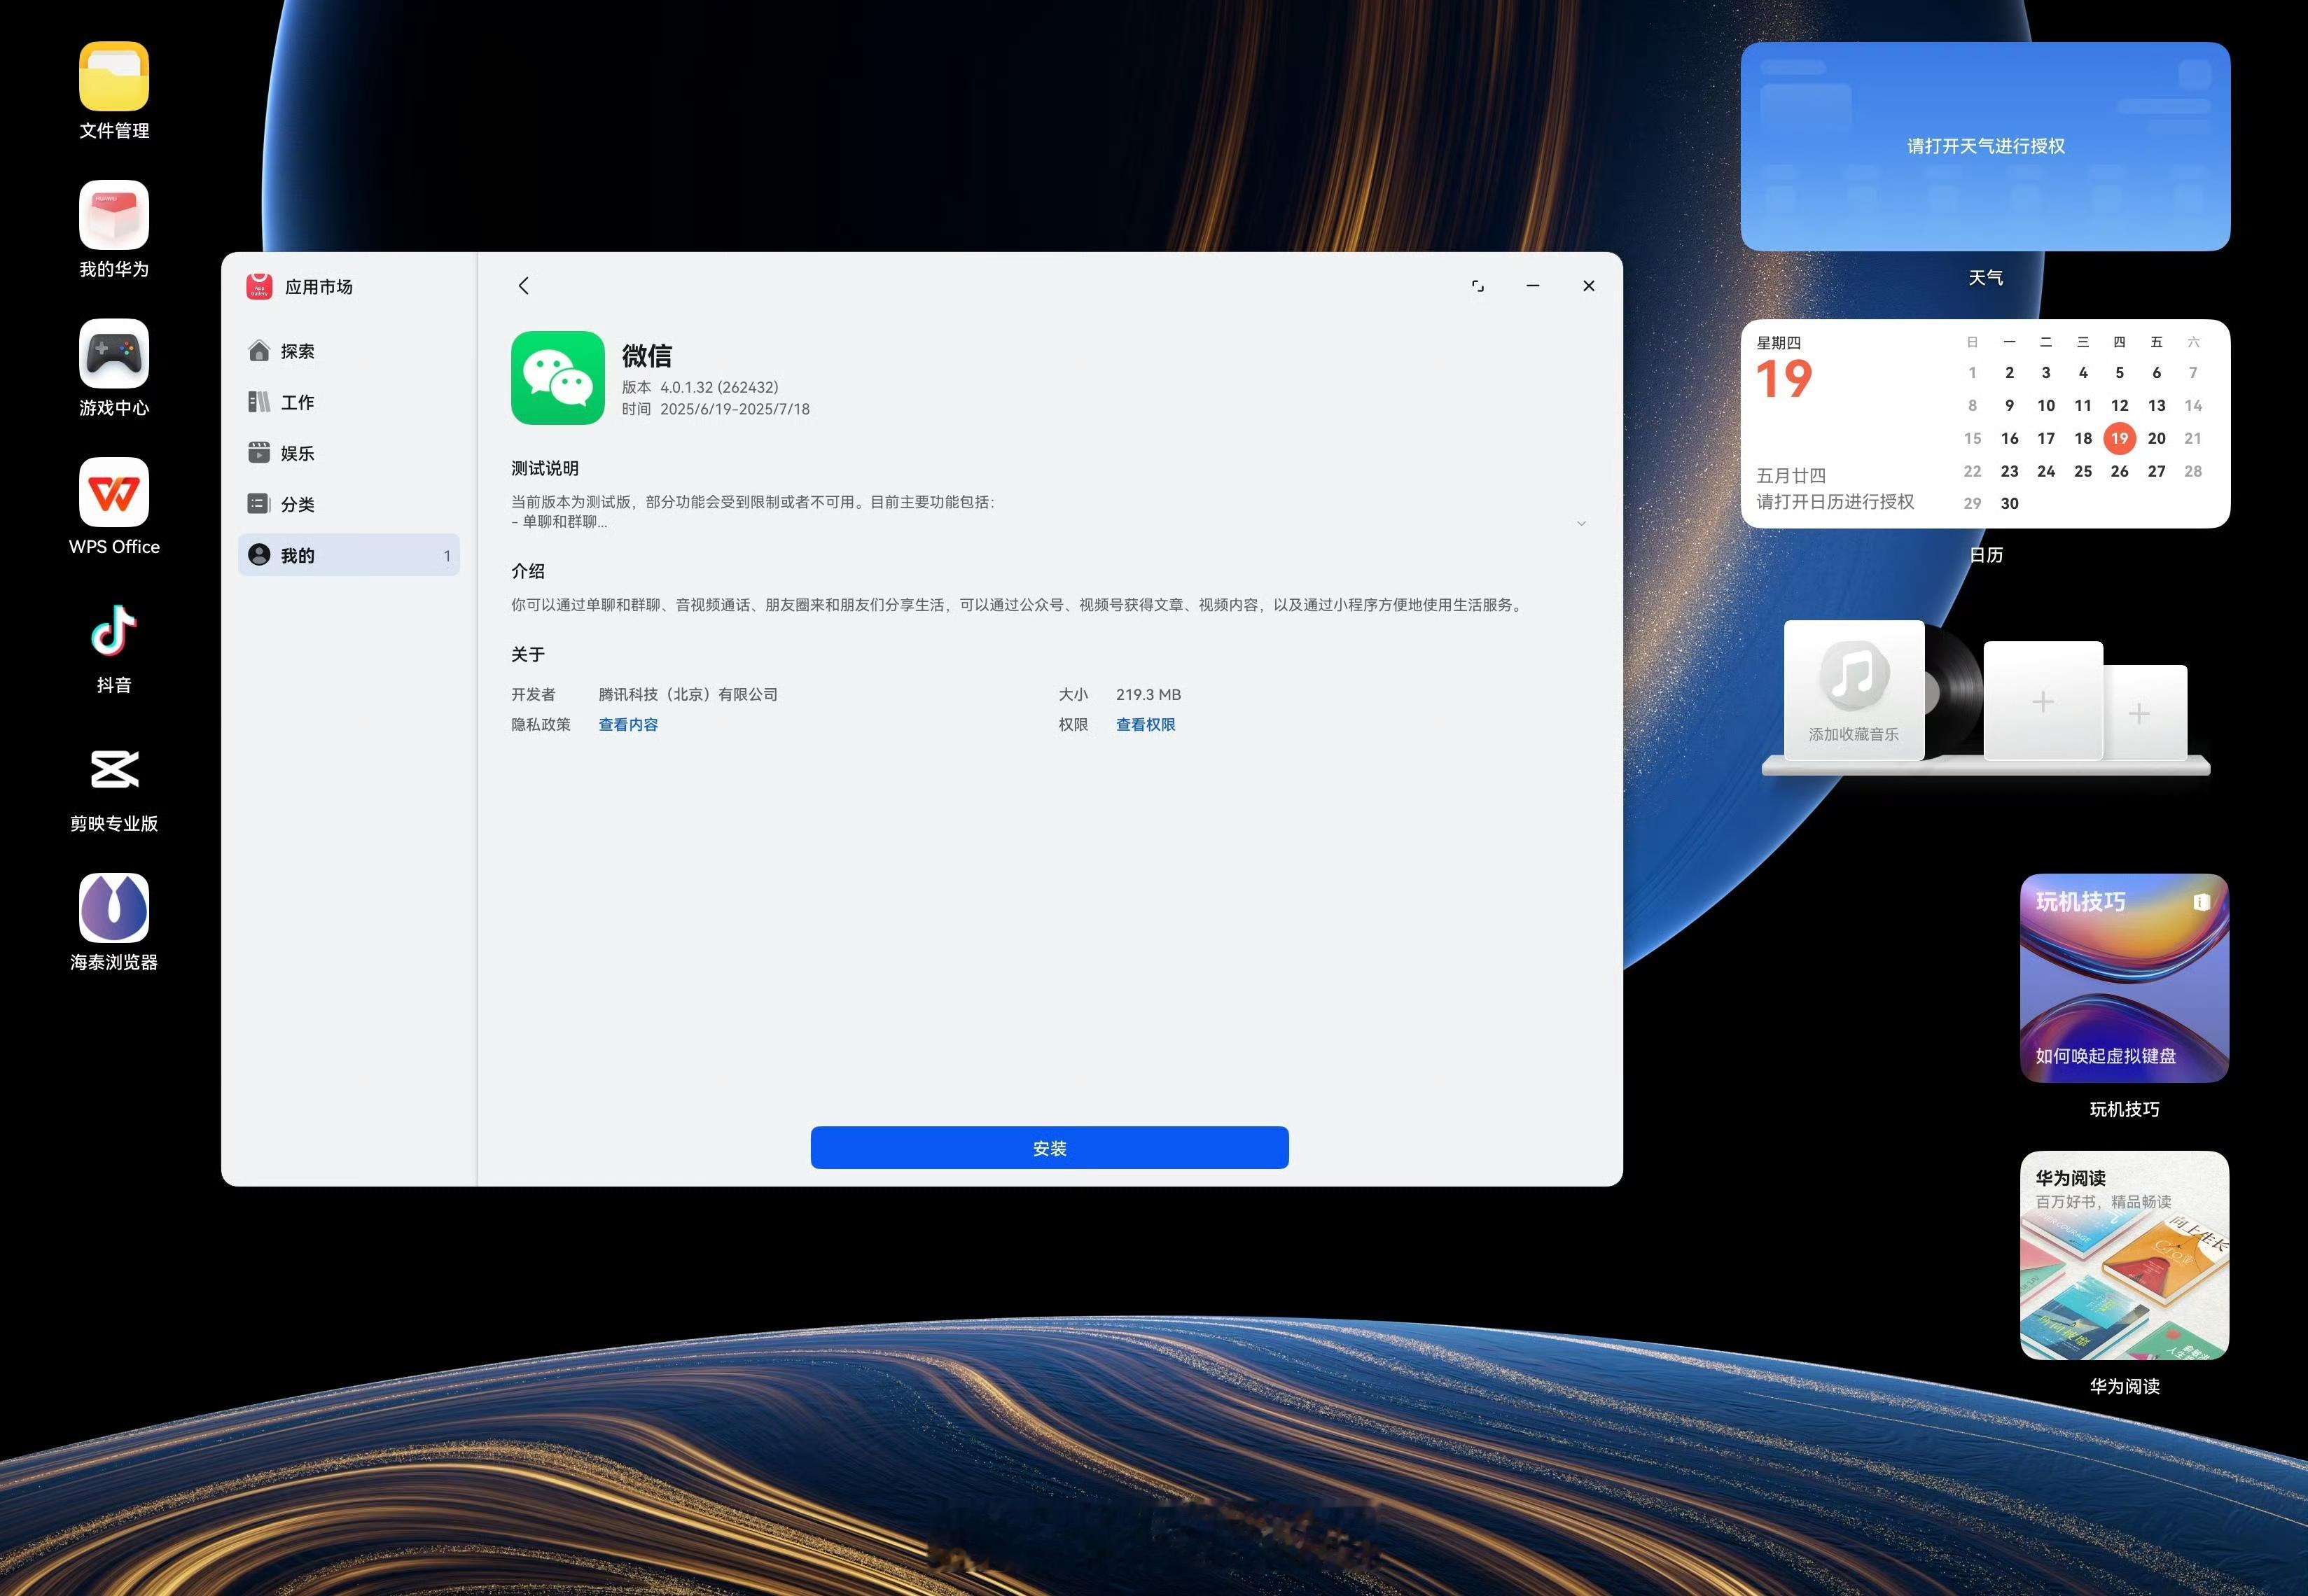Click the smaller plus album card in the music widget
This screenshot has height=1596, width=2308.
click(2145, 714)
